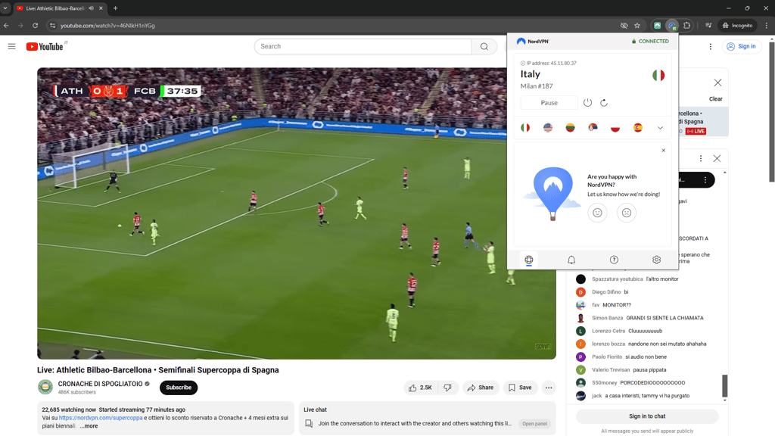Choose the sad smiley face
This screenshot has width=775, height=436.
[x=626, y=213]
